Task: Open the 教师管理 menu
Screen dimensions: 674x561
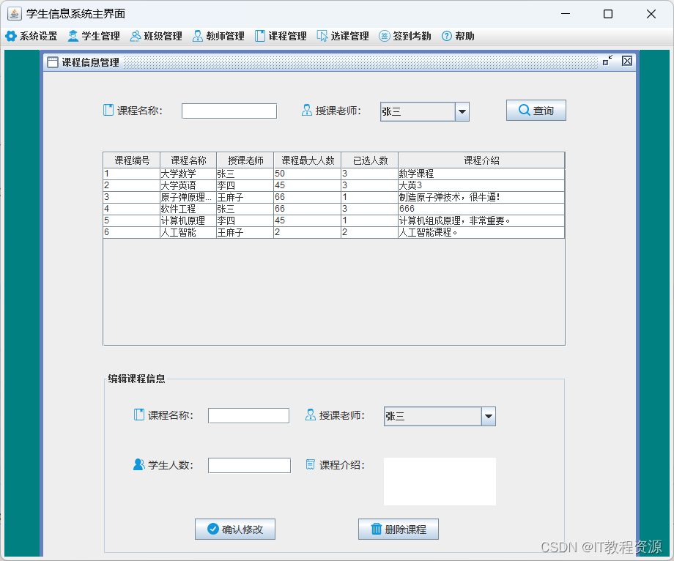Action: [218, 36]
